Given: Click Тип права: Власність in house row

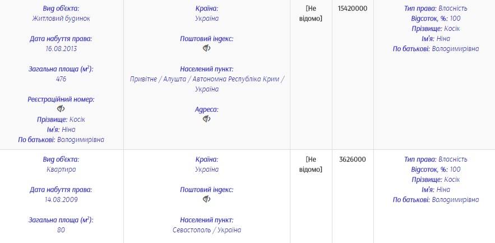Looking at the screenshot, I should 436,8.
